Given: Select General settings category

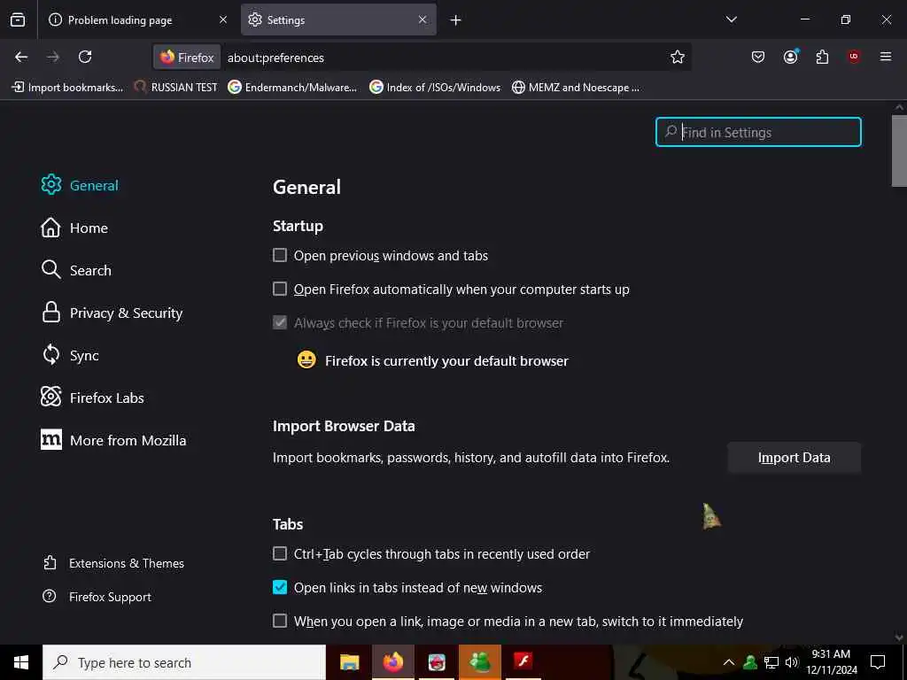Looking at the screenshot, I should (x=80, y=185).
